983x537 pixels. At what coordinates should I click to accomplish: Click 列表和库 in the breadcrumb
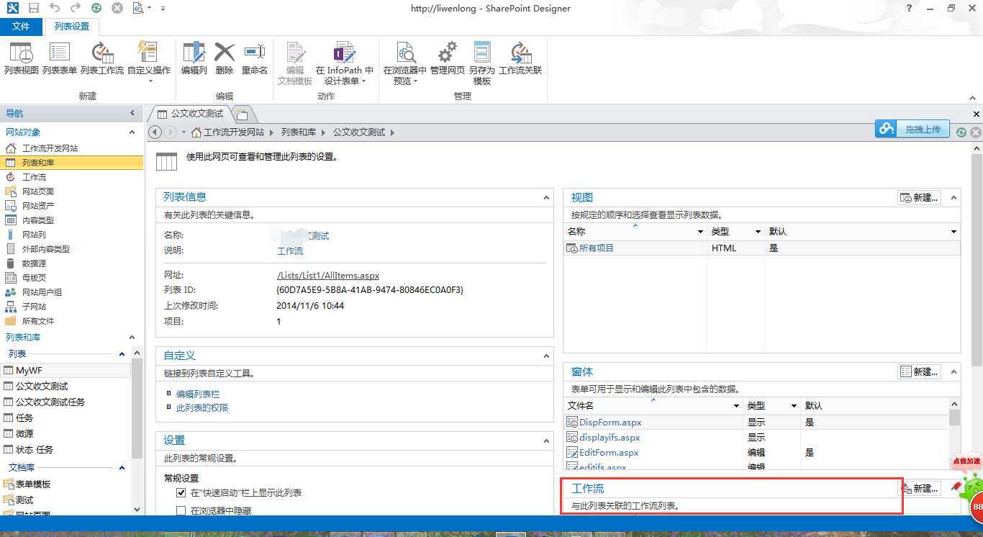click(x=298, y=132)
